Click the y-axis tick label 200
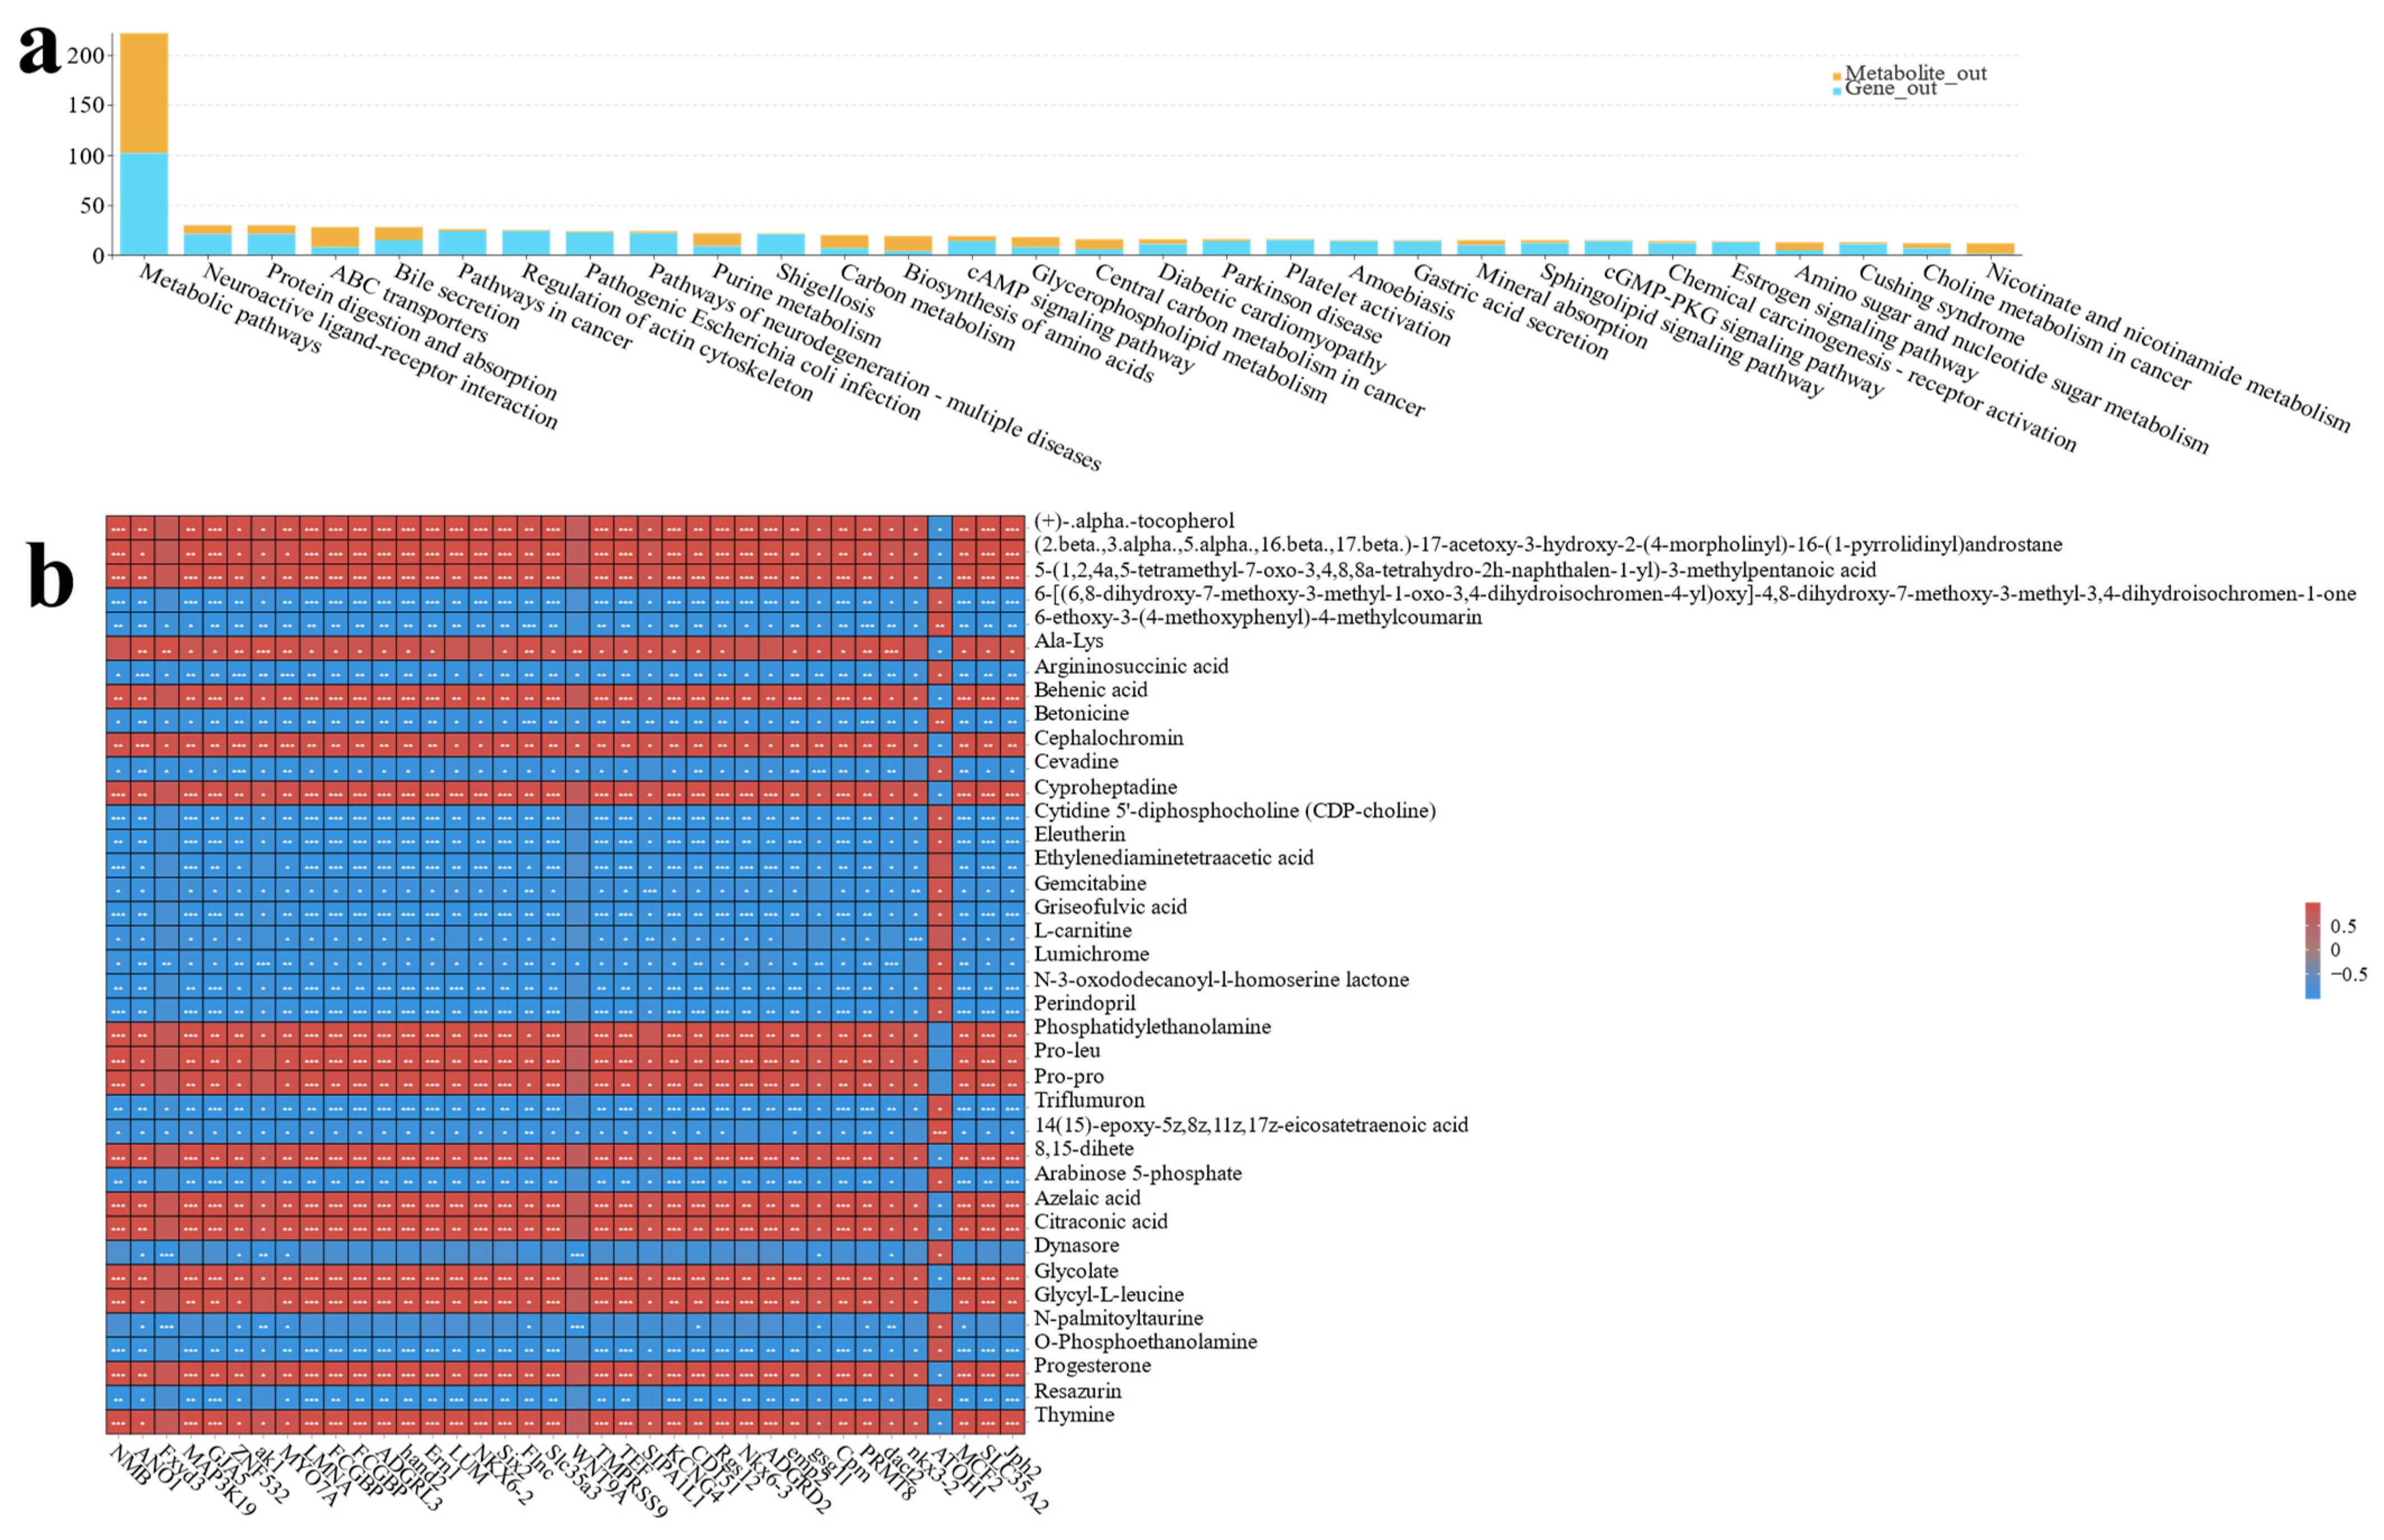Image resolution: width=2384 pixels, height=1540 pixels. [x=85, y=56]
